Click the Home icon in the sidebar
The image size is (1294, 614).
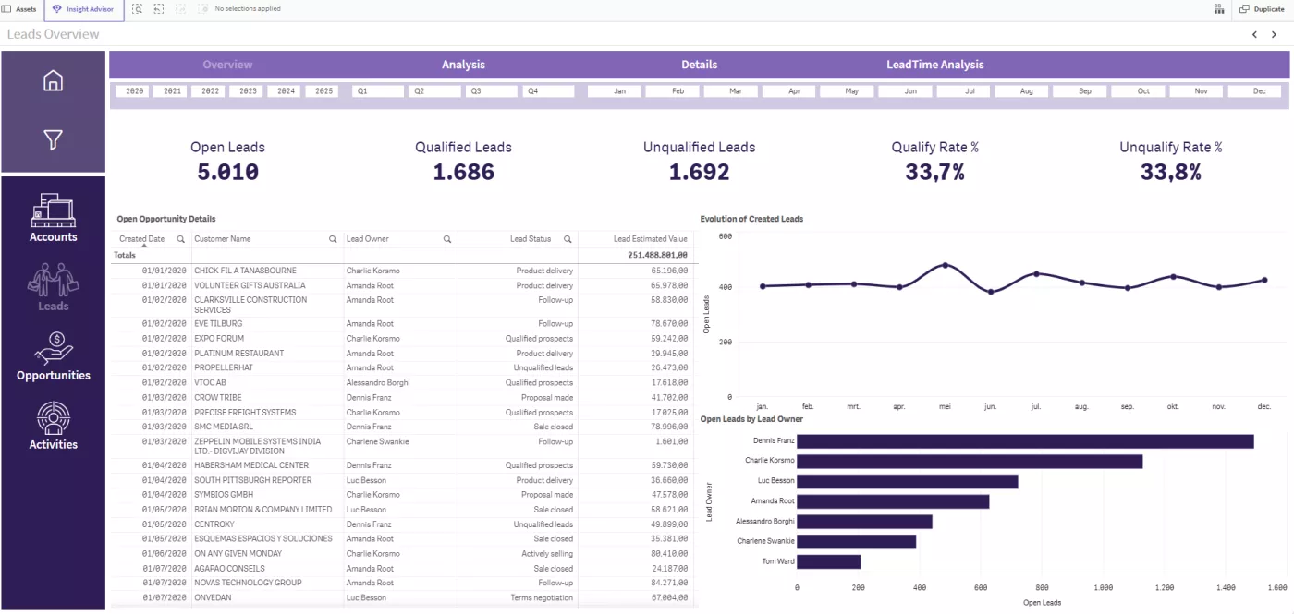pos(53,80)
